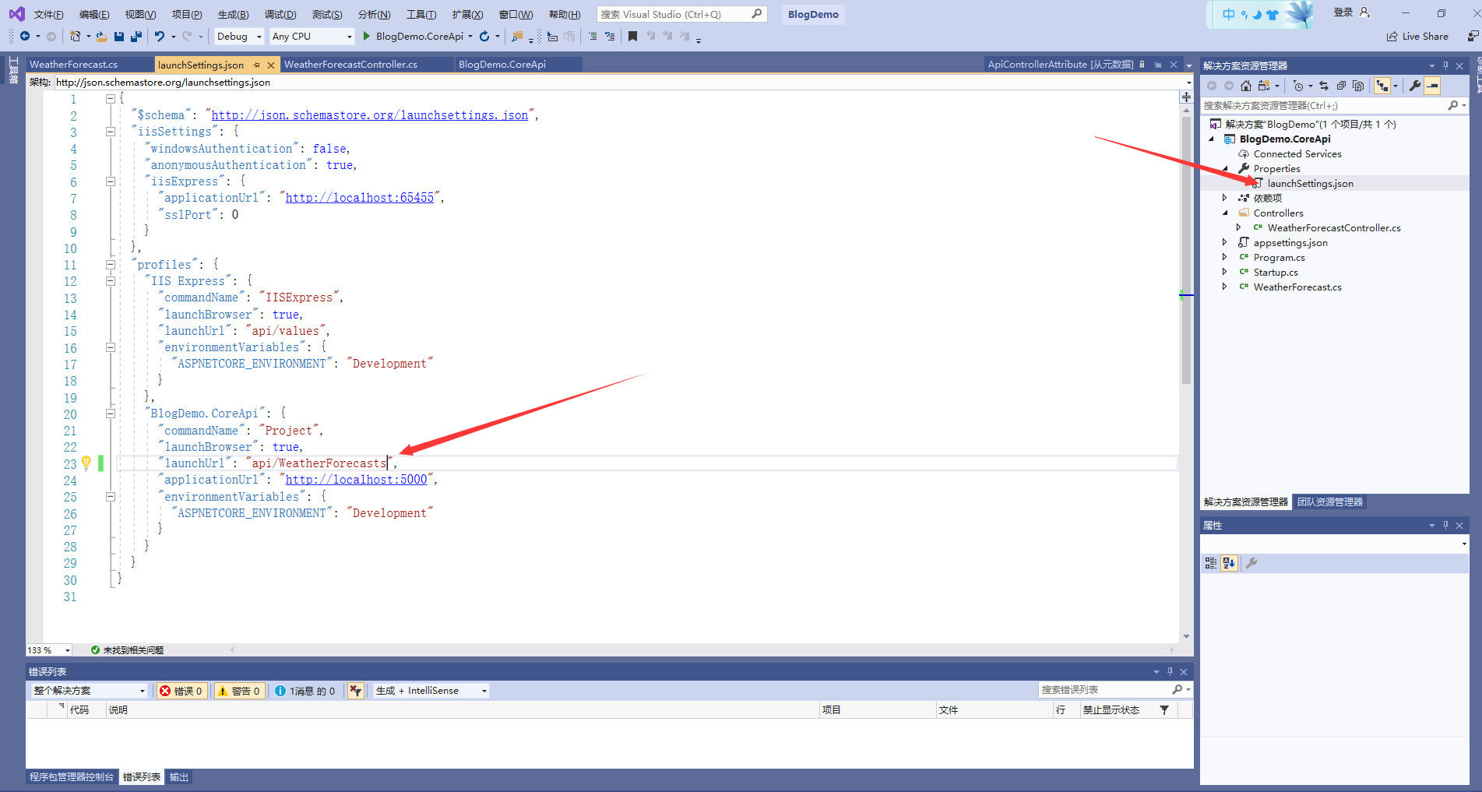This screenshot has width=1482, height=792.
Task: Click the Error List search field
Action: click(1114, 690)
